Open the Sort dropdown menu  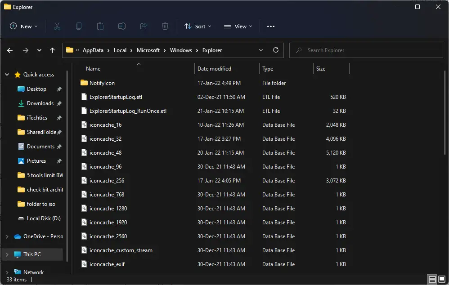tap(198, 27)
